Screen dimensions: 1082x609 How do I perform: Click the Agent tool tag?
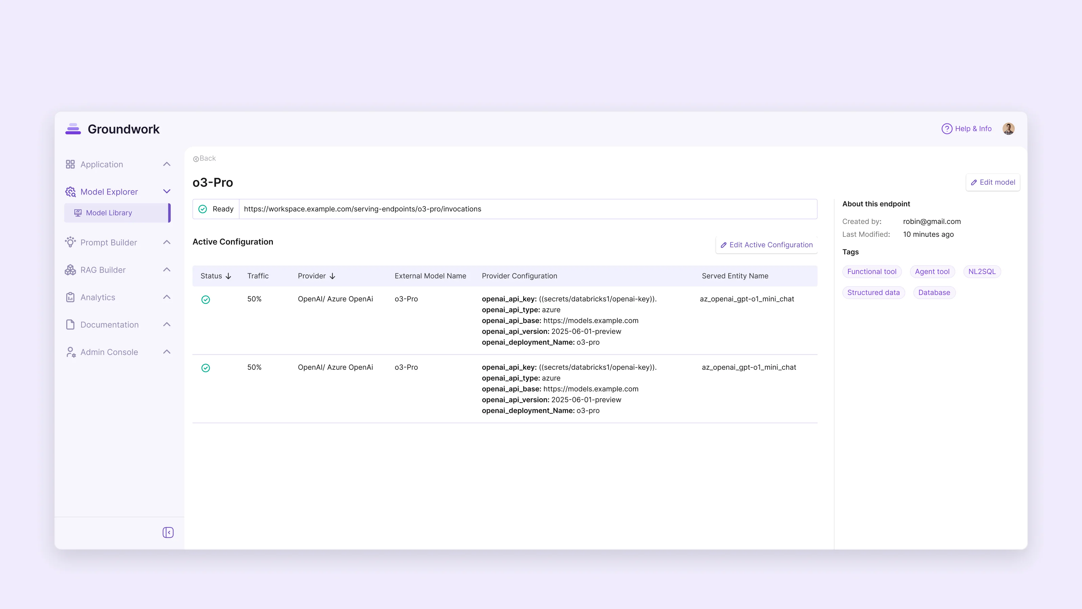933,271
